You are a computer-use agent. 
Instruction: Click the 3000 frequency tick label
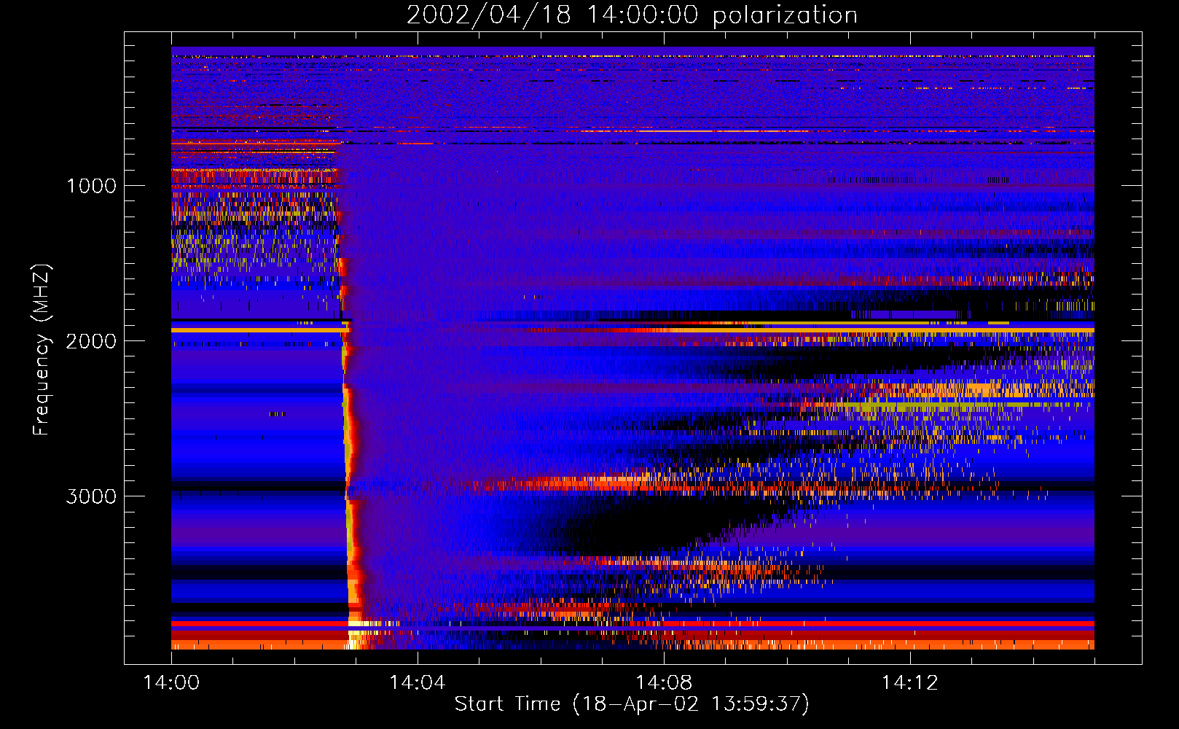pos(91,496)
